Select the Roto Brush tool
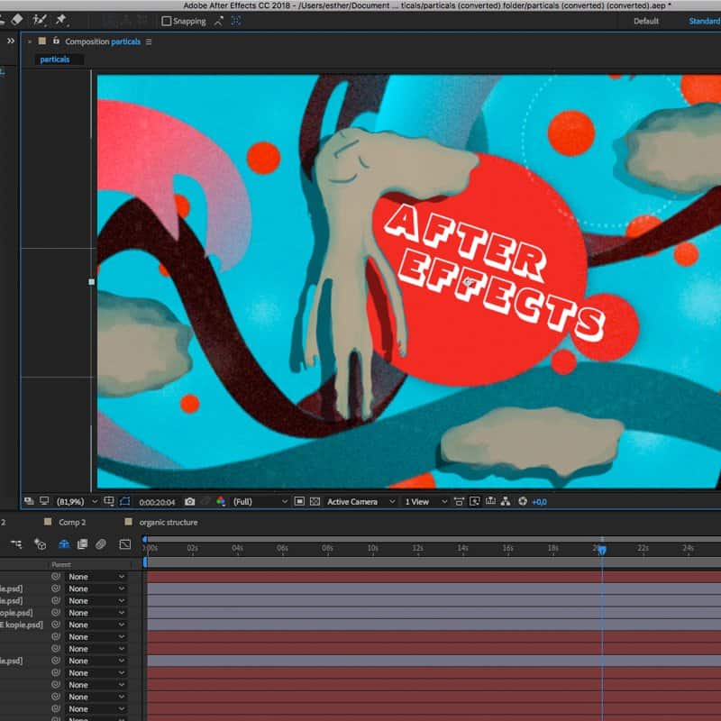 (40, 20)
